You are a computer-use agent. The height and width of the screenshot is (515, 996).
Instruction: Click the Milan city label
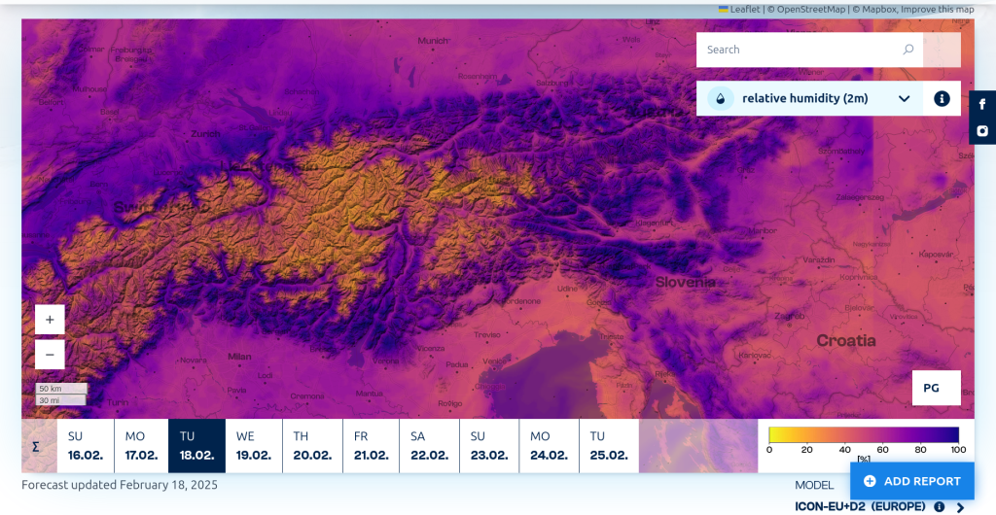(x=239, y=357)
